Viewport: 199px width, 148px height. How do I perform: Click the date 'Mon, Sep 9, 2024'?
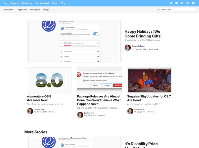[90, 116]
